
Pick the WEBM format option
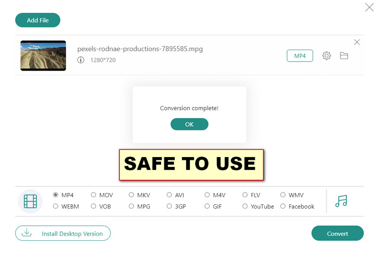(56, 206)
